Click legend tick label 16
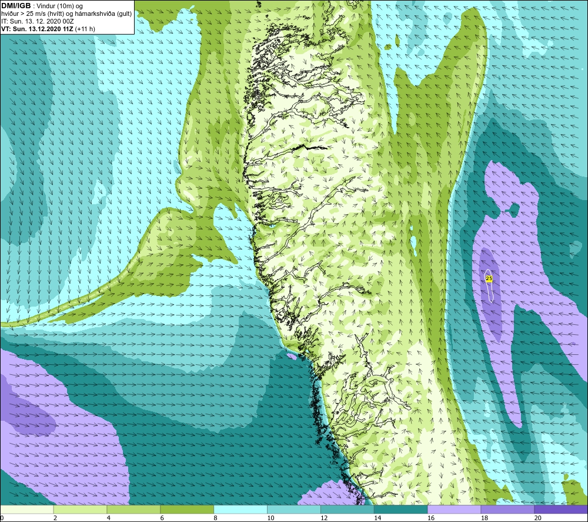 (431, 518)
